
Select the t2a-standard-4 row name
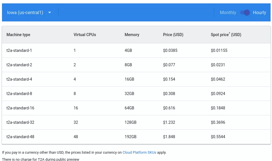[x=19, y=79]
